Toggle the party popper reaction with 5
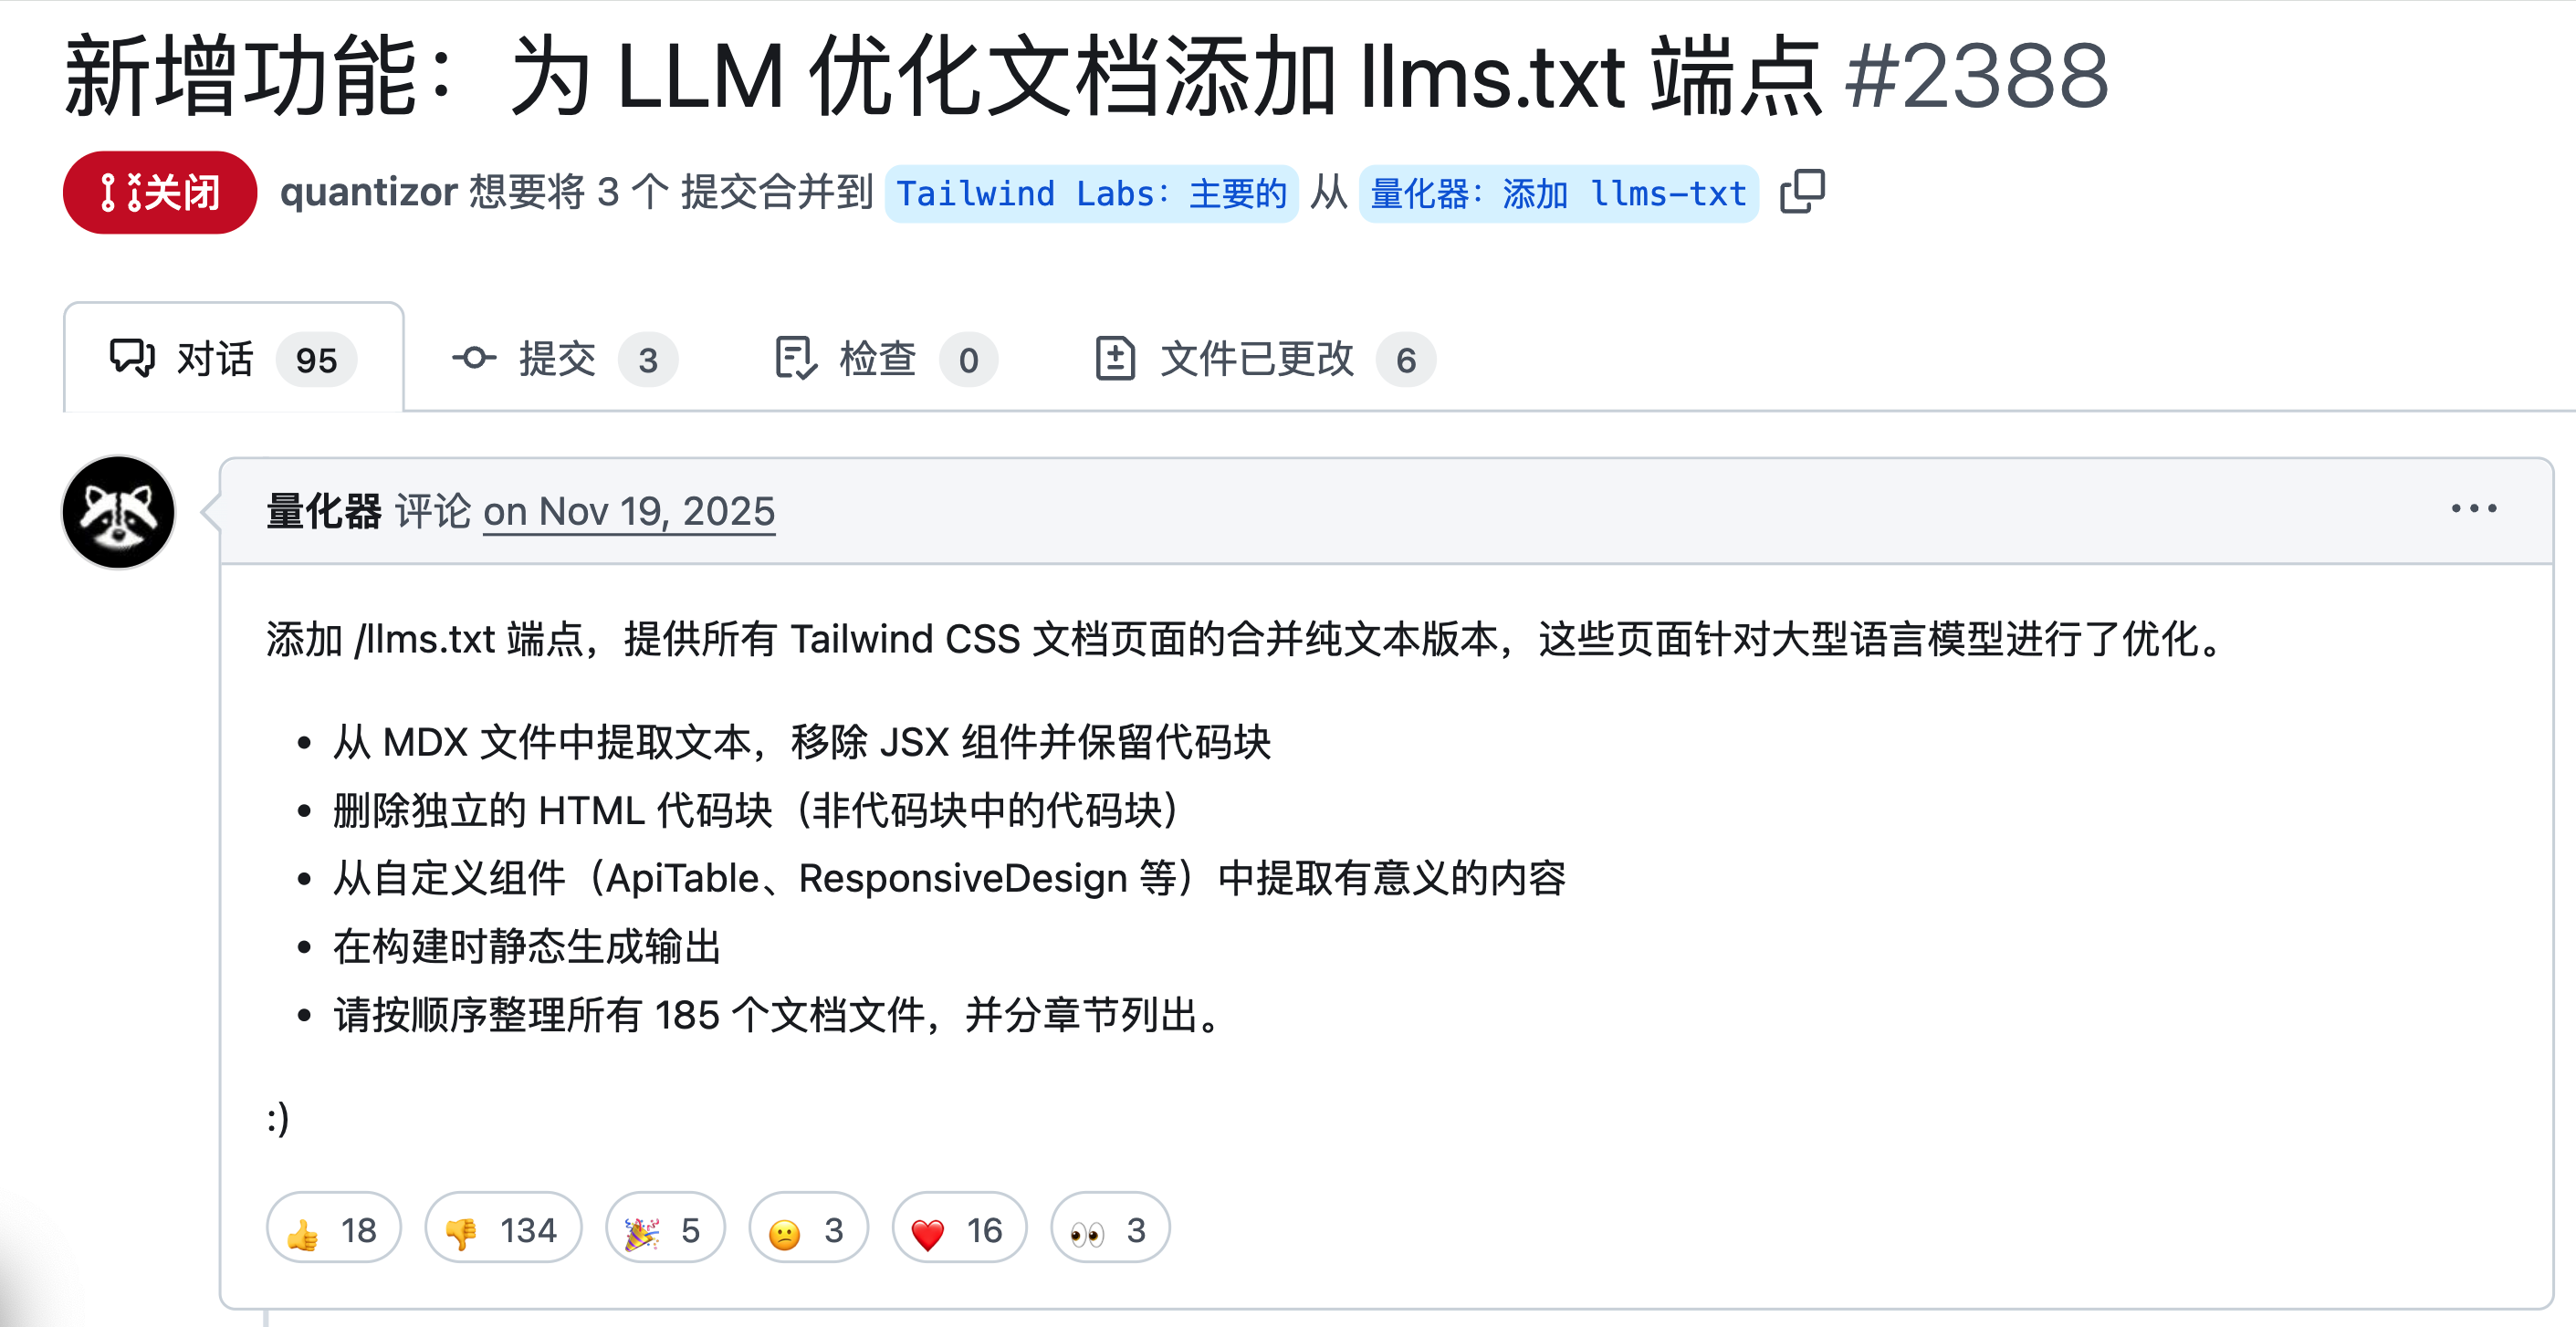Viewport: 2576px width, 1327px height. click(x=665, y=1228)
